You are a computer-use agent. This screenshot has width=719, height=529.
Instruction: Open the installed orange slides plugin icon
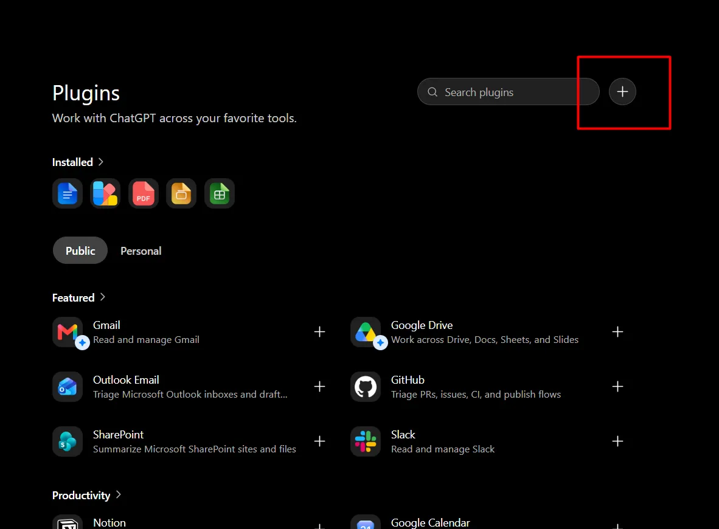pyautogui.click(x=182, y=193)
